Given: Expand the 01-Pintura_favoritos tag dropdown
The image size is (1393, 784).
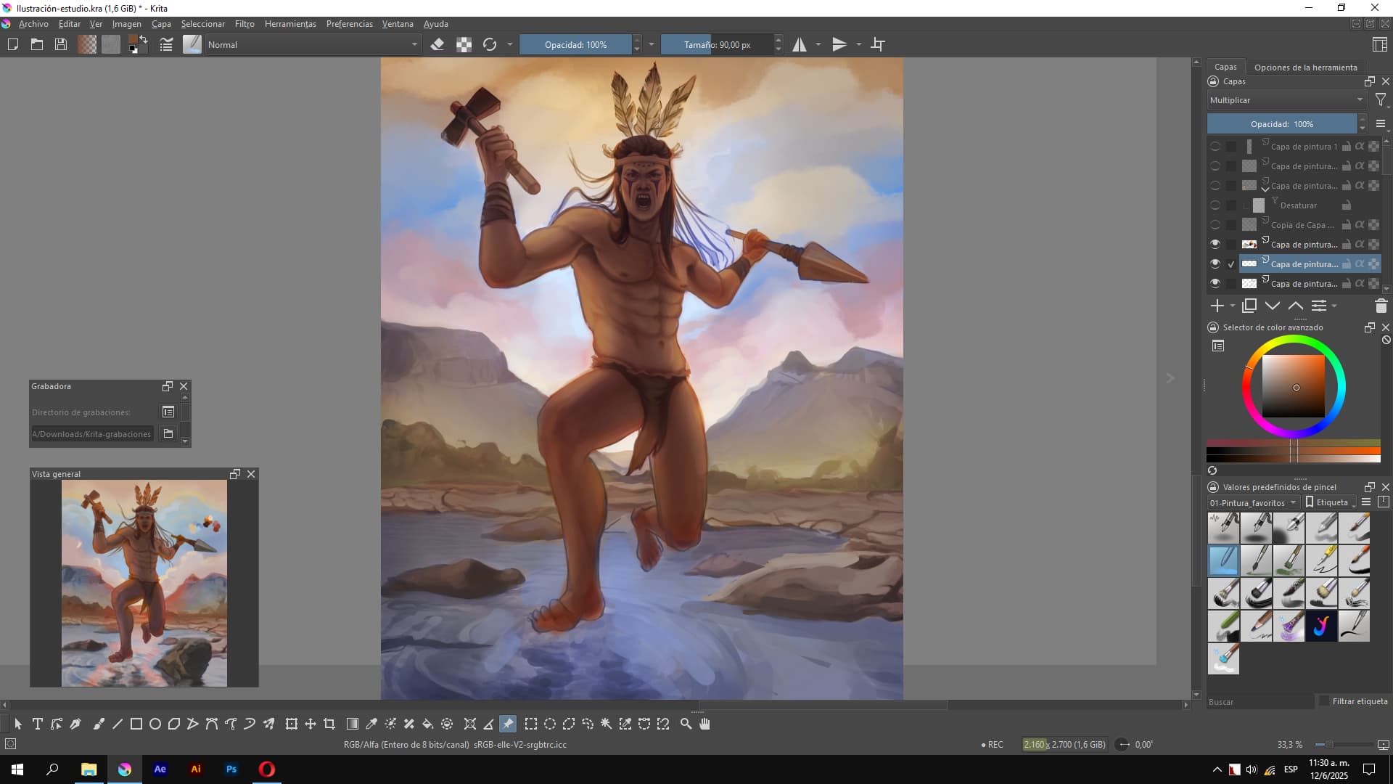Looking at the screenshot, I should pos(1252,502).
